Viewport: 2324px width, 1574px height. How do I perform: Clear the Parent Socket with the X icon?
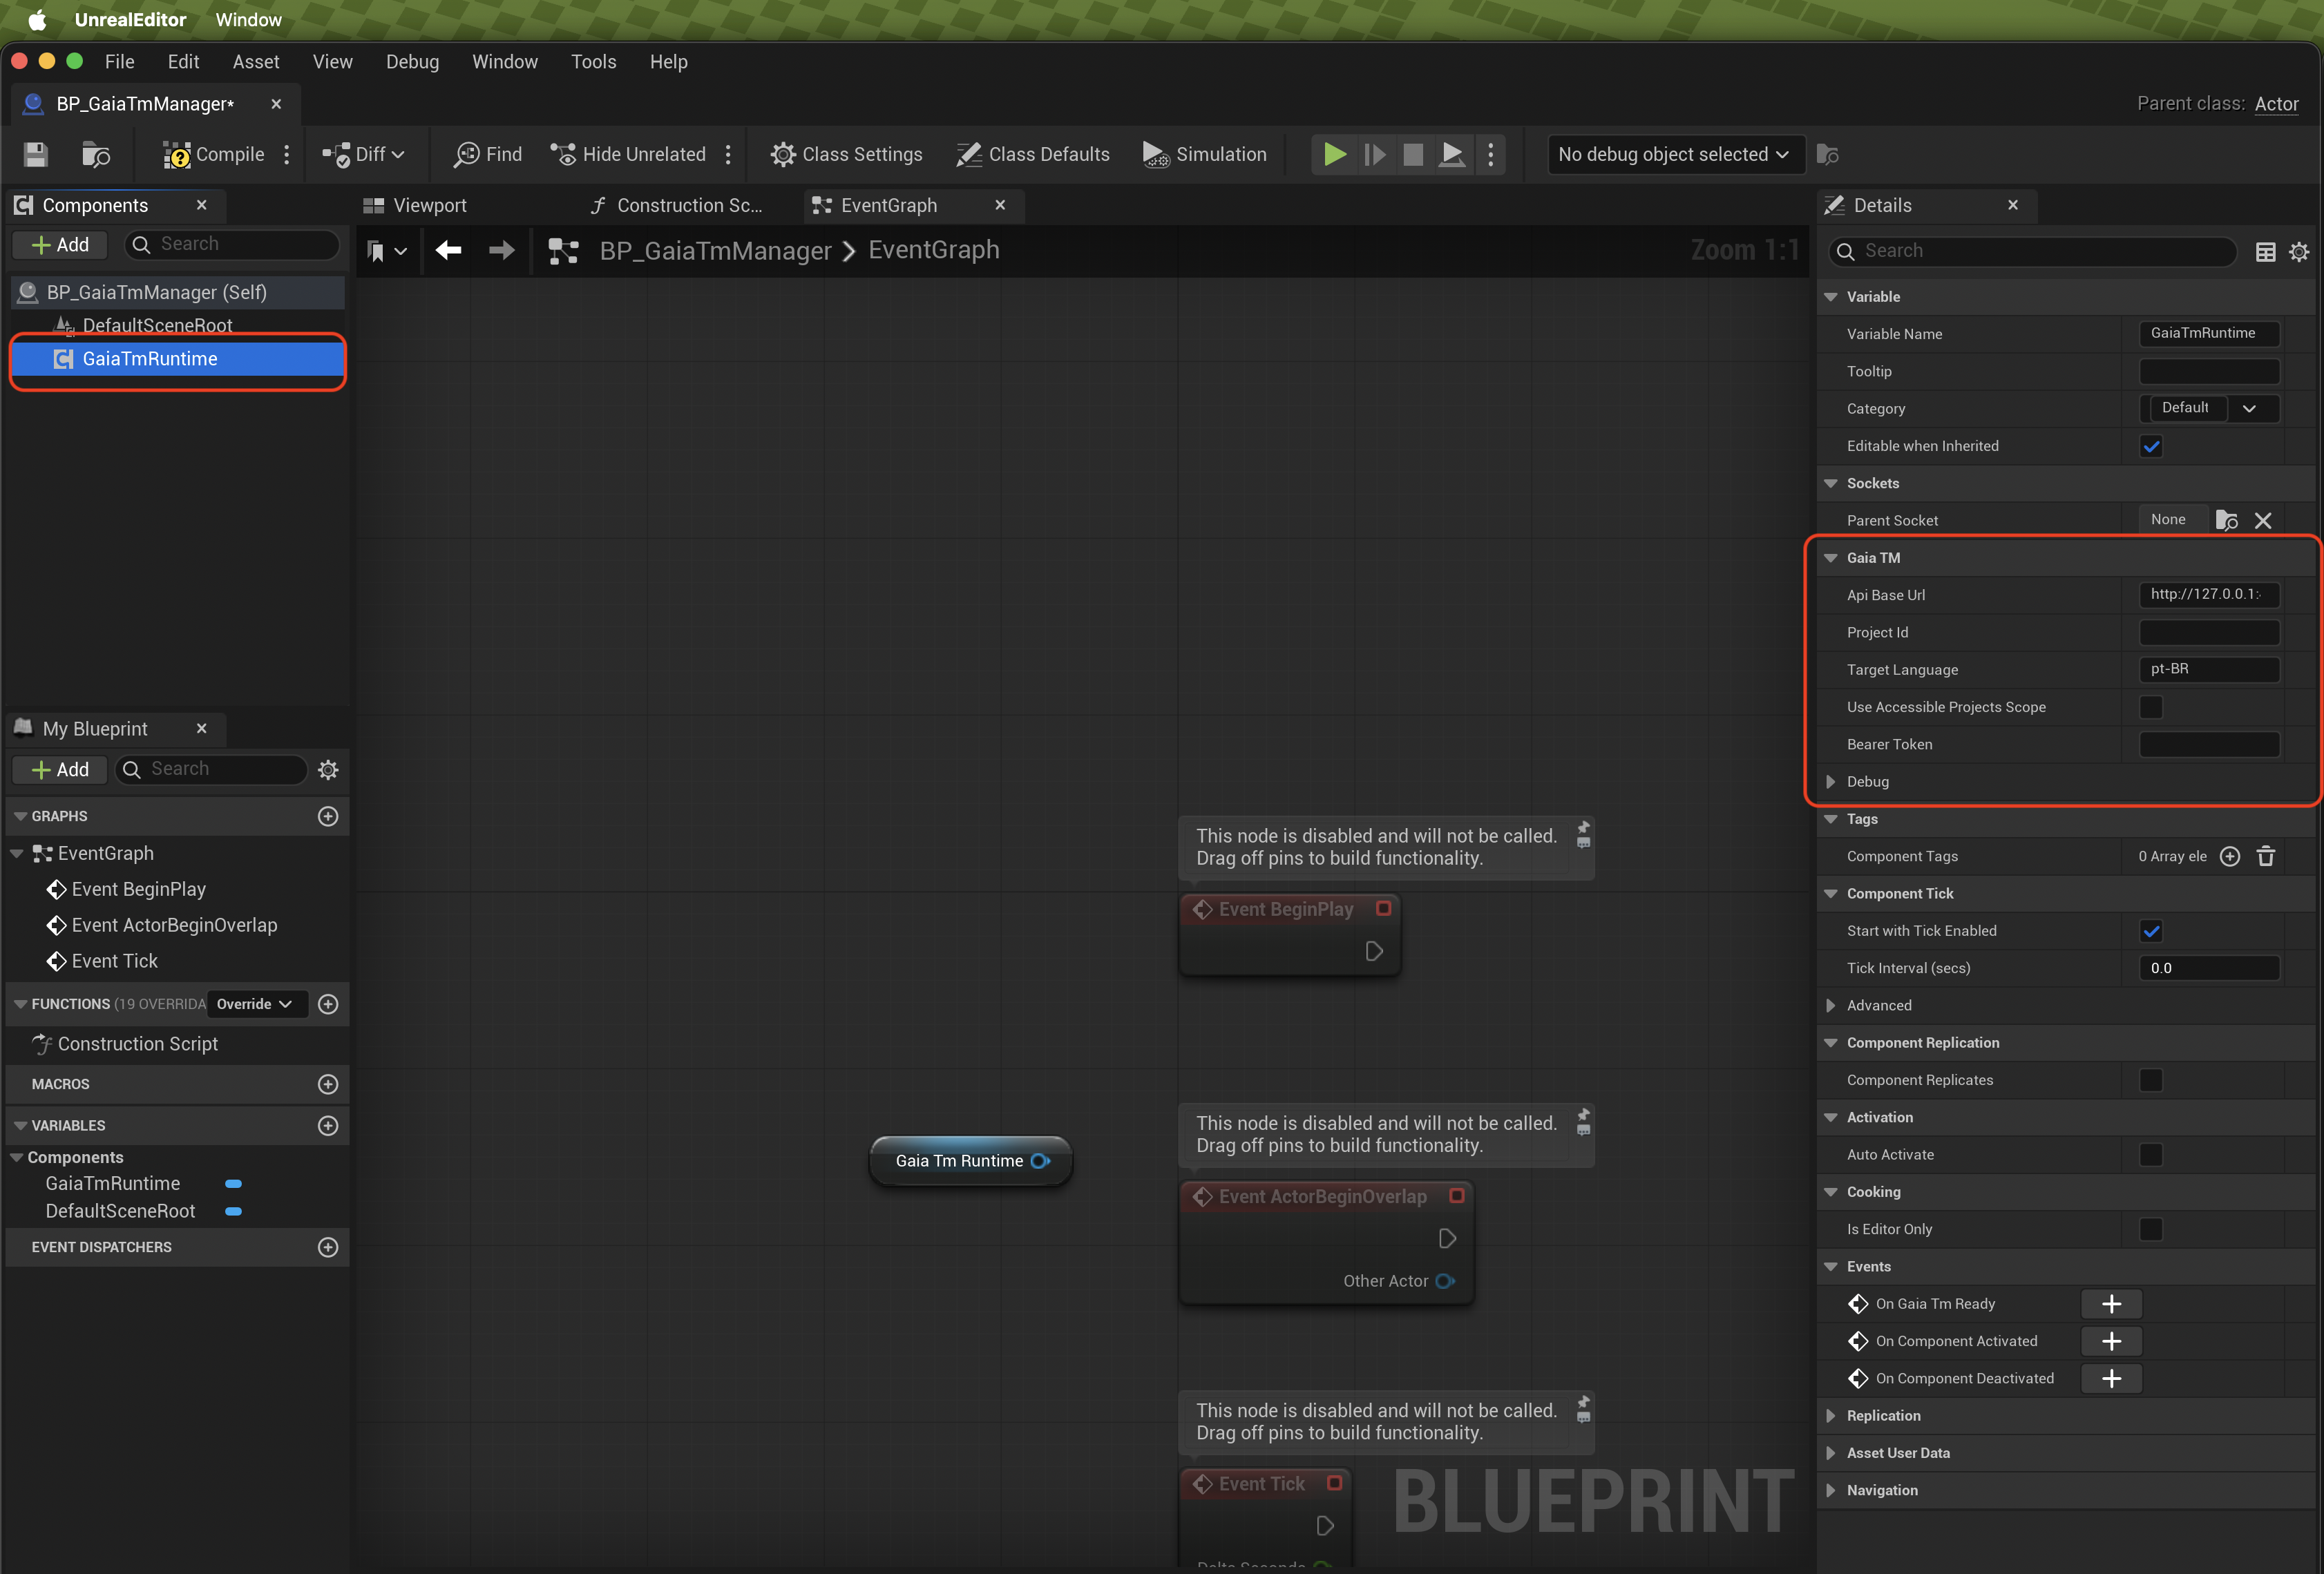click(x=2263, y=520)
